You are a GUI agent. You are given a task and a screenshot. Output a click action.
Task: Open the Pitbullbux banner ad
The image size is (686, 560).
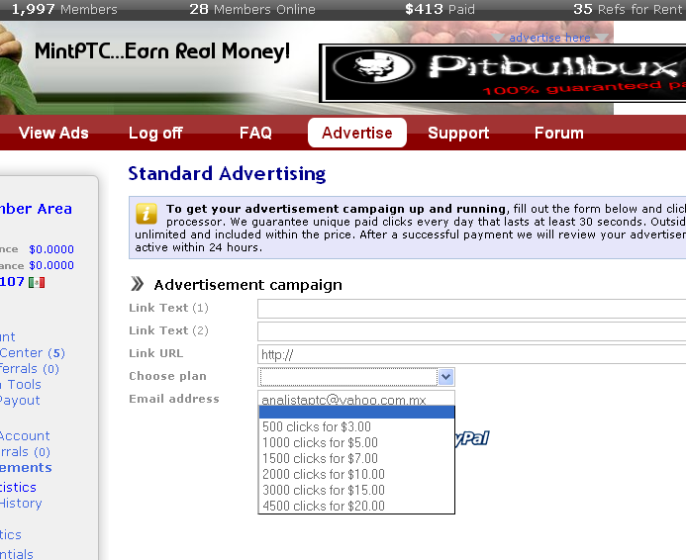click(502, 73)
